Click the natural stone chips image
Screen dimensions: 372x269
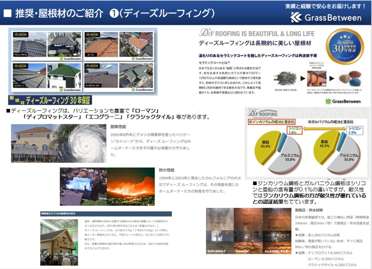[x=285, y=78]
